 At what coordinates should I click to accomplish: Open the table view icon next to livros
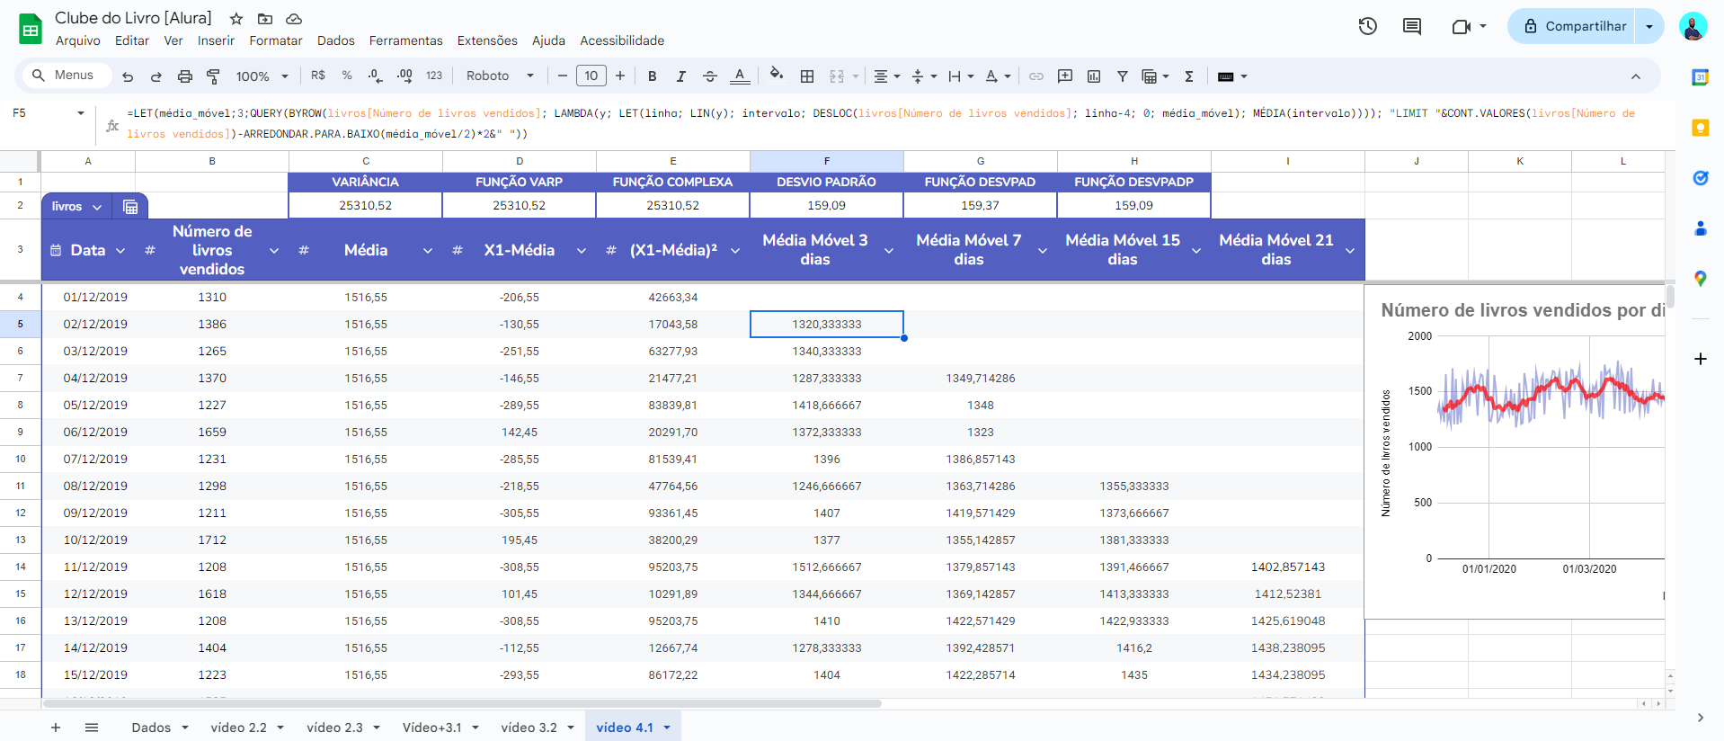tap(130, 207)
